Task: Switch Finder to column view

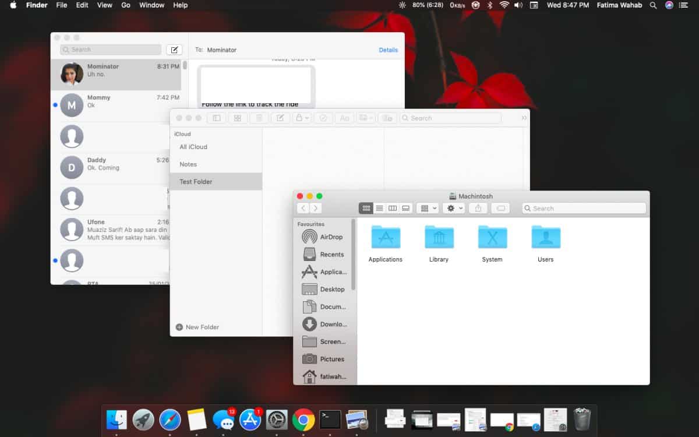Action: coord(393,208)
